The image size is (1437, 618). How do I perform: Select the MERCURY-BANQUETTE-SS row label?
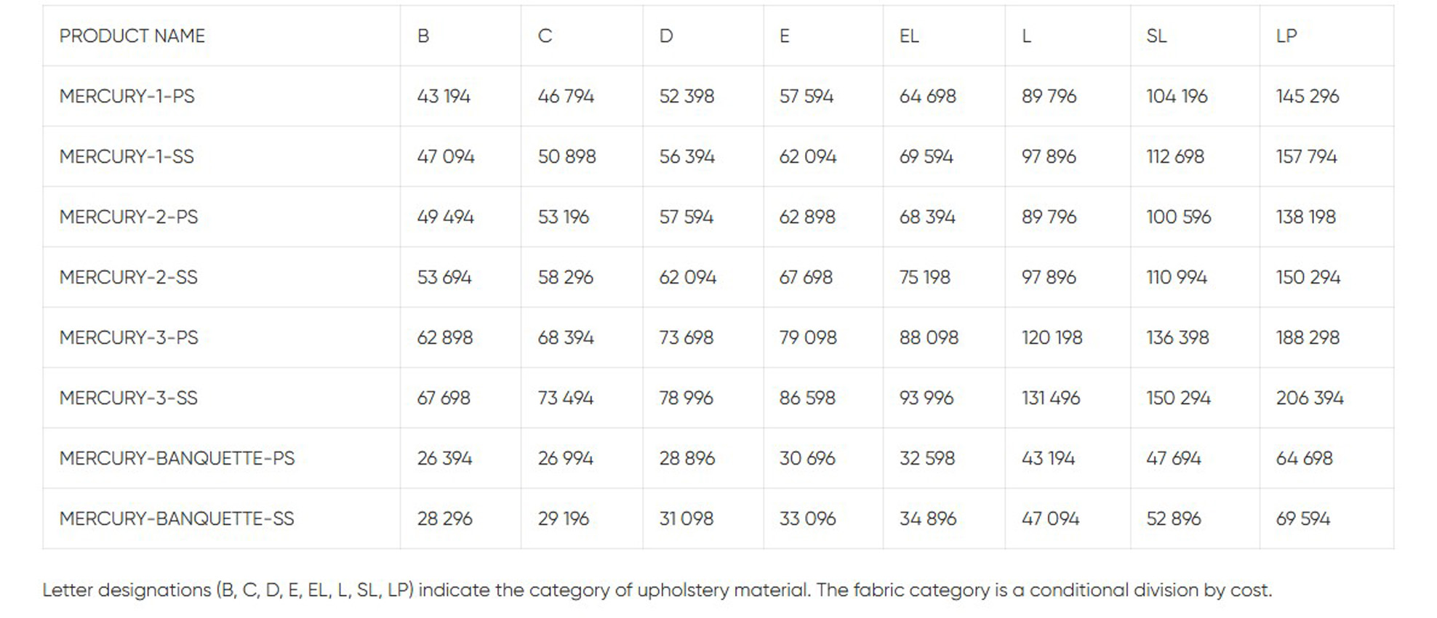(177, 518)
